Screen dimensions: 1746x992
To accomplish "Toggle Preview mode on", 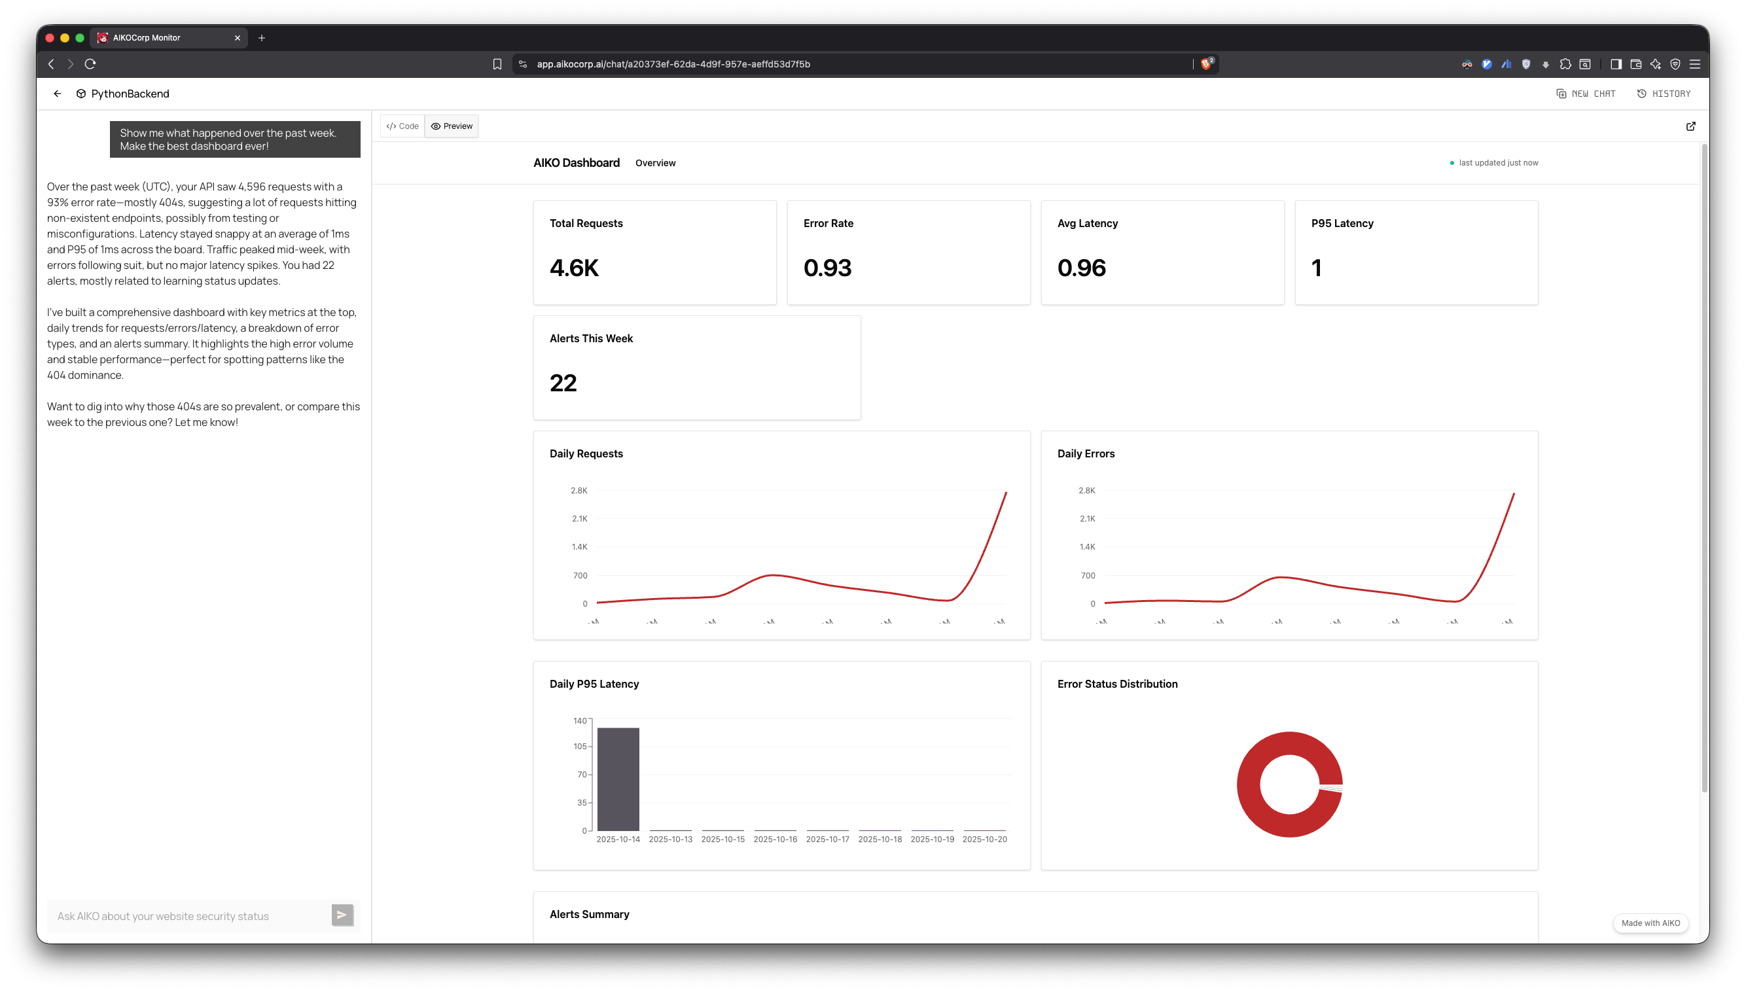I will [451, 126].
